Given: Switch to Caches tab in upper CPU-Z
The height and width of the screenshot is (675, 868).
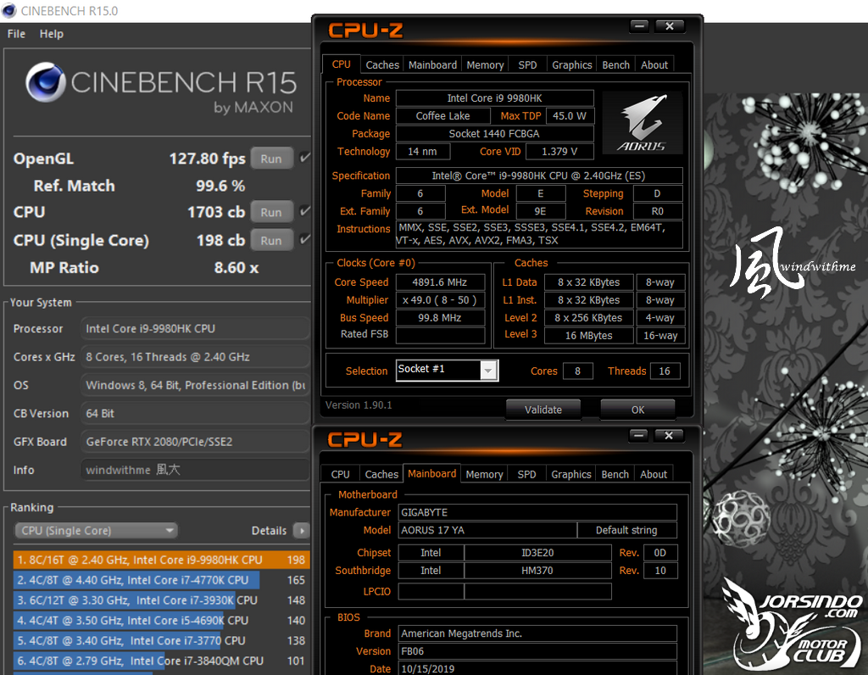Looking at the screenshot, I should (382, 64).
